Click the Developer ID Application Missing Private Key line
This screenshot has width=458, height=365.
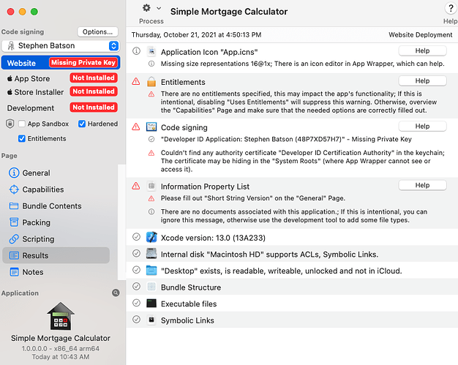point(286,139)
